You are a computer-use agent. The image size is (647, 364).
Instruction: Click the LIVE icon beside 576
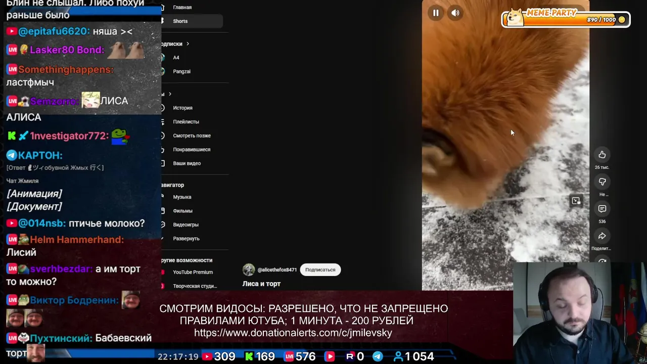[x=289, y=356]
